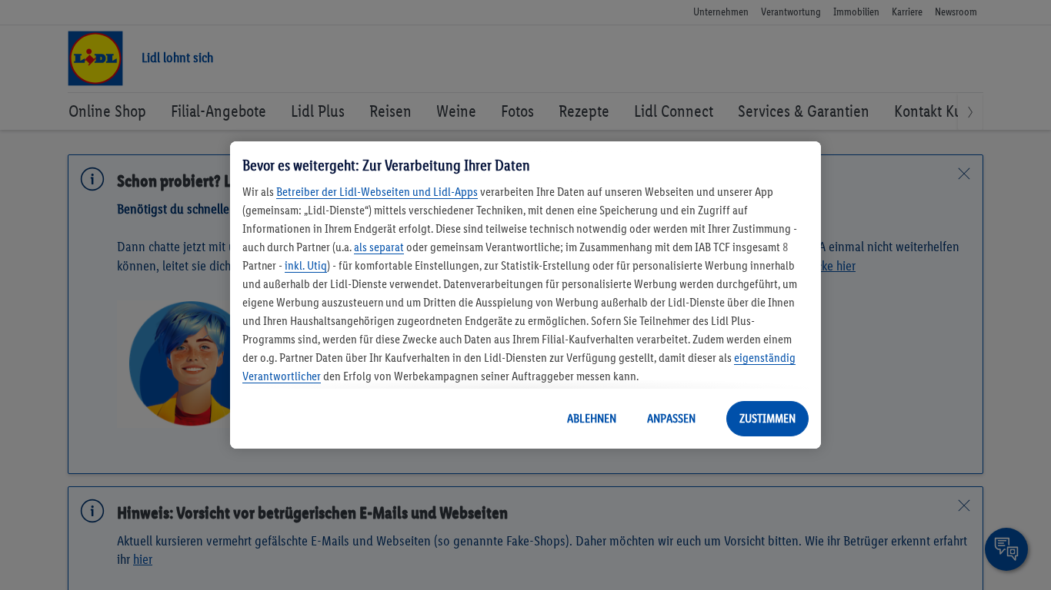
Task: Click the Unternehmen link in top bar
Action: (x=721, y=12)
